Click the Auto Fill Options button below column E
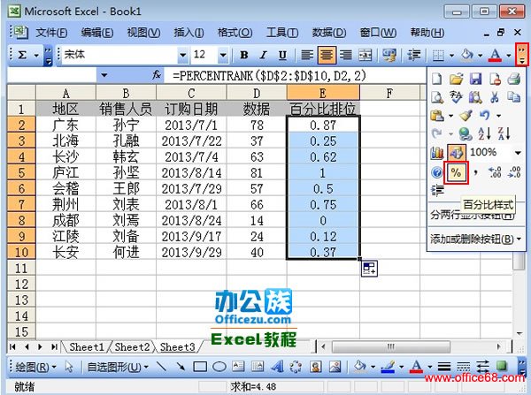531x395 pixels. pos(369,268)
